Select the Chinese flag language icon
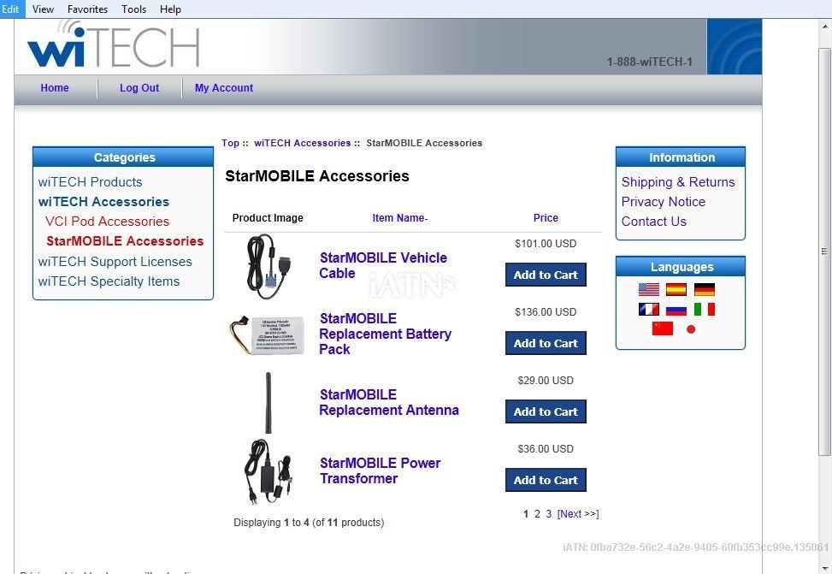Image resolution: width=832 pixels, height=574 pixels. 662,328
